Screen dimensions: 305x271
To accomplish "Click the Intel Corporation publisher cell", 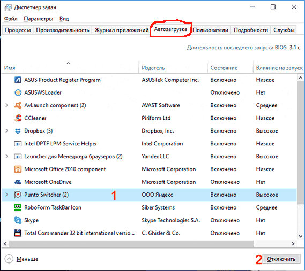I will (x=162, y=144).
